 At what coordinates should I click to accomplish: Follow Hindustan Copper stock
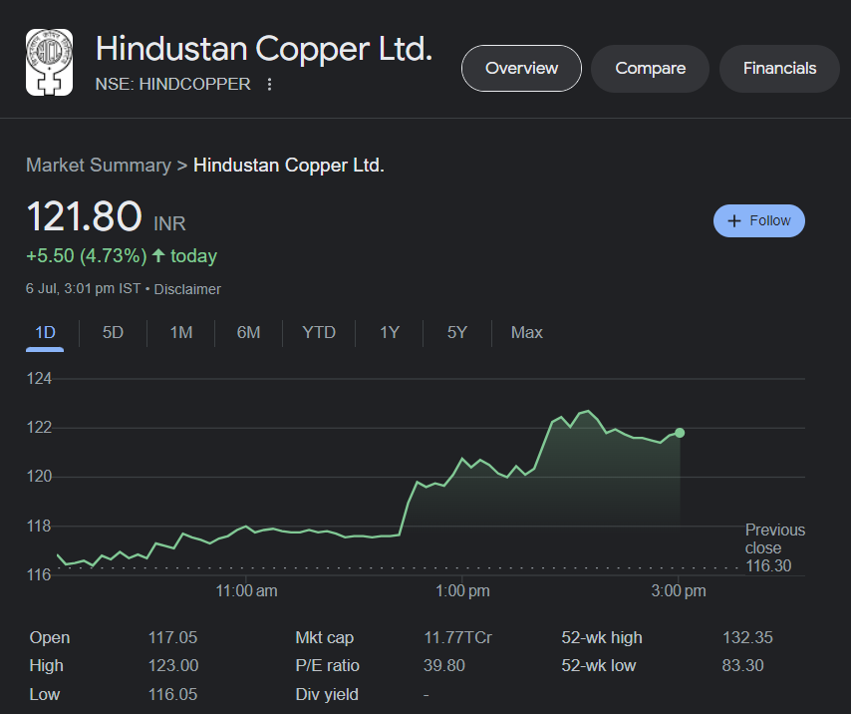pos(758,221)
